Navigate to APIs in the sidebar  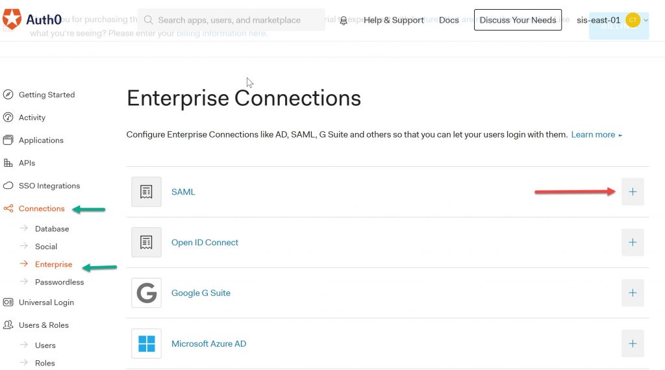pyautogui.click(x=27, y=163)
